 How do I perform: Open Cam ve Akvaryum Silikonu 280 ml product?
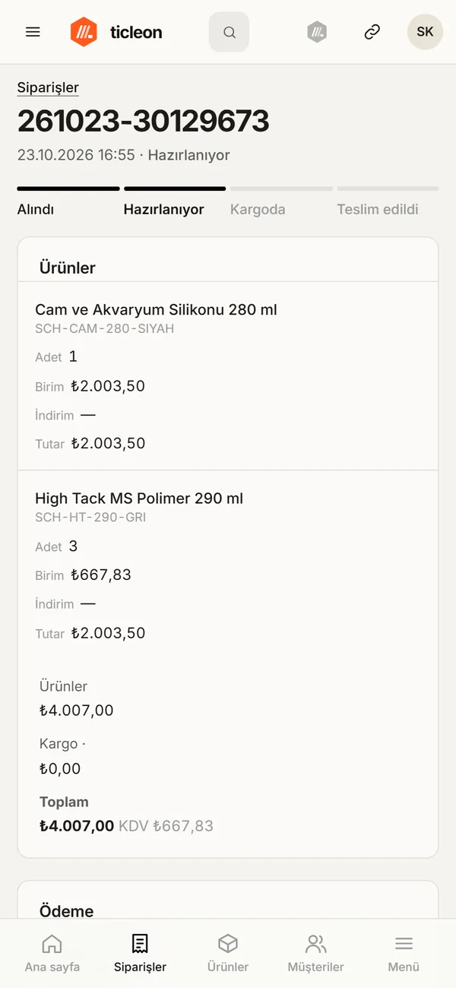(x=156, y=309)
